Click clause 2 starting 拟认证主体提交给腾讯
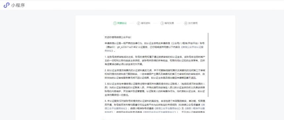Screen dimensions: 284x120 pos(155,74)
